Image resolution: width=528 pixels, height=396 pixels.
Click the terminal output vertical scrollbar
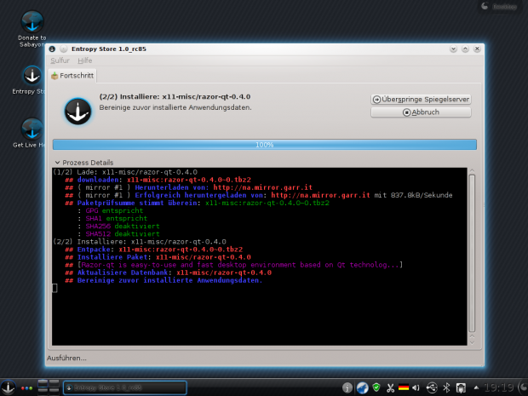coord(472,253)
